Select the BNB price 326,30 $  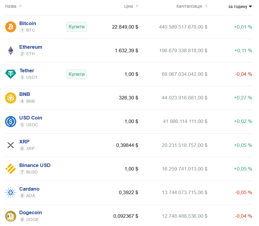(128, 98)
